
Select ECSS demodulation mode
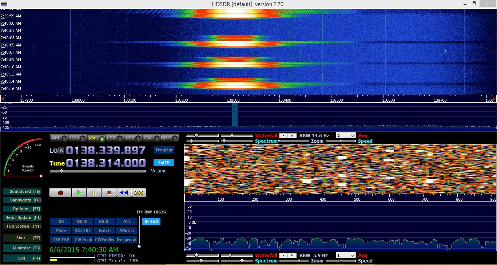77,138
